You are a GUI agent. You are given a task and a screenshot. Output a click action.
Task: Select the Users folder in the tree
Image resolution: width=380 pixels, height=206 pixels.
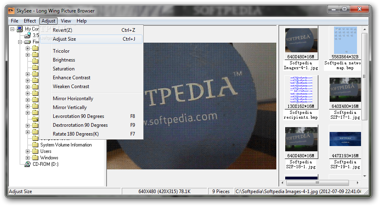tap(46, 151)
